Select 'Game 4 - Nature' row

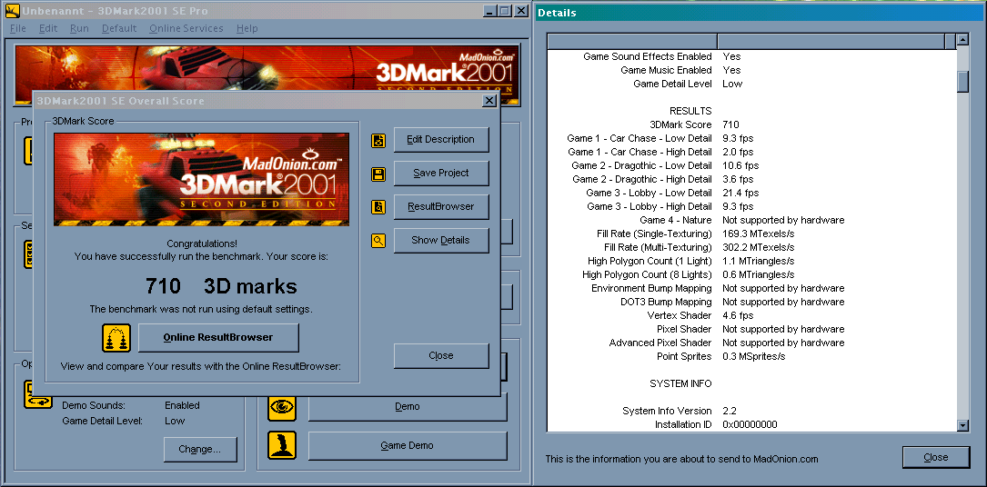tap(751, 220)
